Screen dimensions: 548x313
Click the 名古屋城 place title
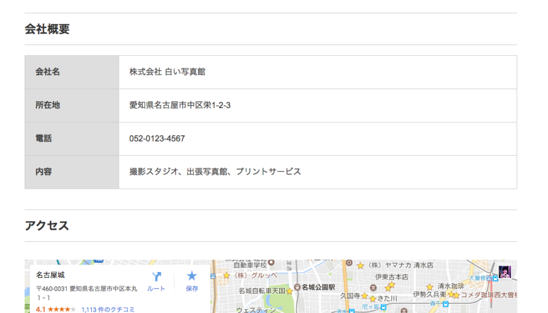tap(50, 275)
